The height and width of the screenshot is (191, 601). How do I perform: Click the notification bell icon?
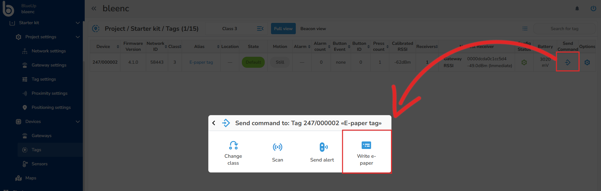577,8
